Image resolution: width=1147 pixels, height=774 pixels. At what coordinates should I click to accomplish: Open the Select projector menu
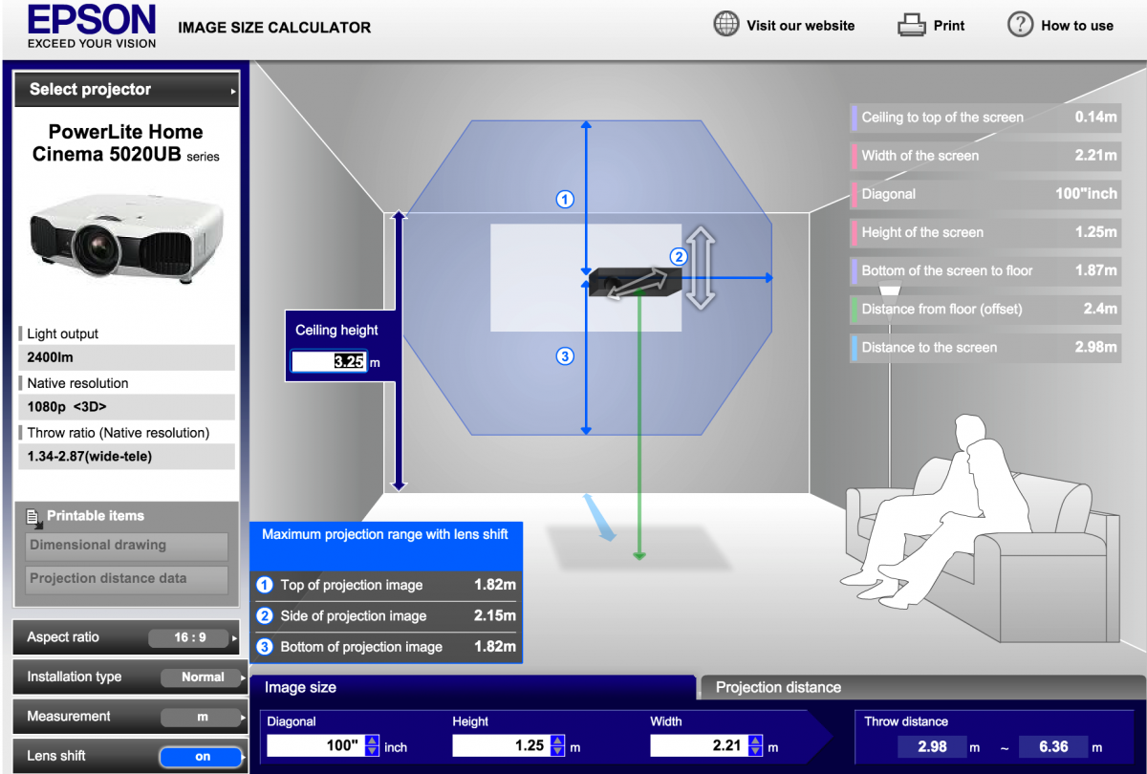click(x=126, y=90)
